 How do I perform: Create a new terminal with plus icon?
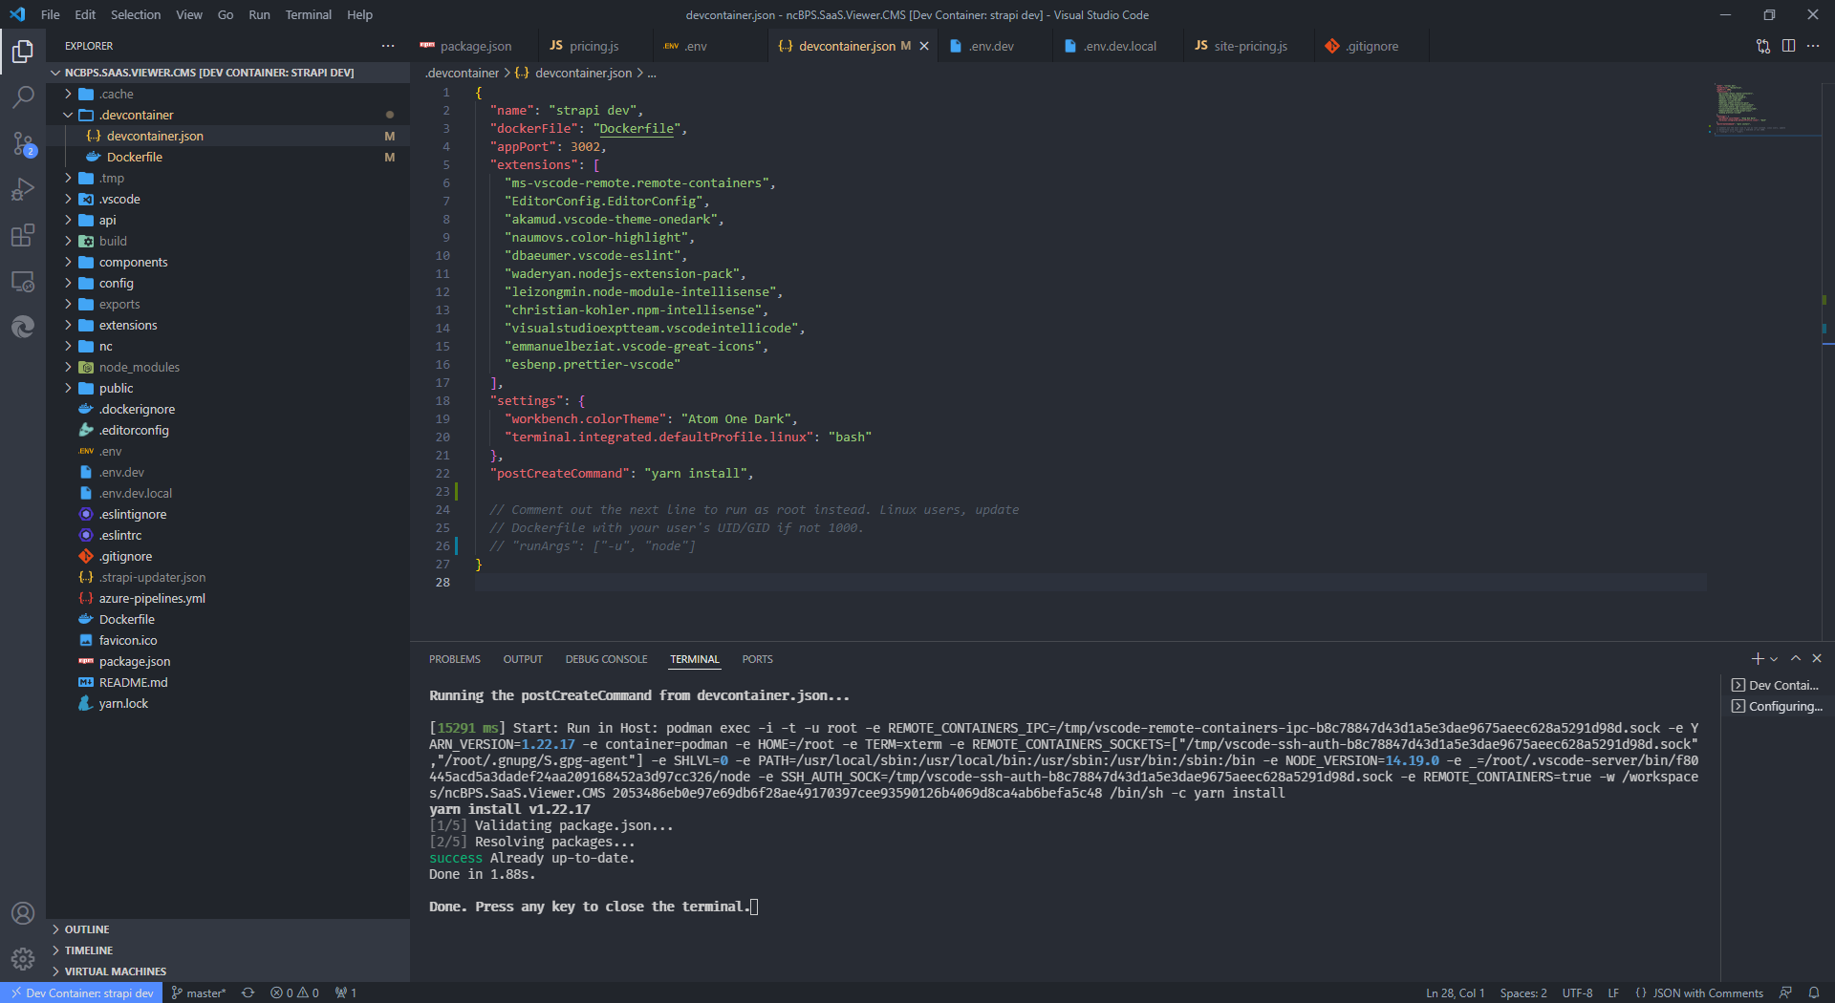pos(1757,659)
